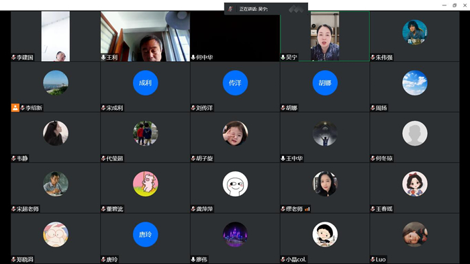Click the microphone icon next to 廖伟
The width and height of the screenshot is (470, 264).
193,259
